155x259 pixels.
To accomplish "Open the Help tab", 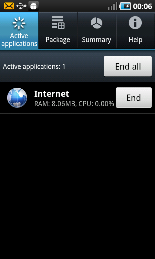I will pyautogui.click(x=136, y=30).
